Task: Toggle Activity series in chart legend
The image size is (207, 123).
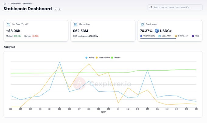Action: point(90,58)
